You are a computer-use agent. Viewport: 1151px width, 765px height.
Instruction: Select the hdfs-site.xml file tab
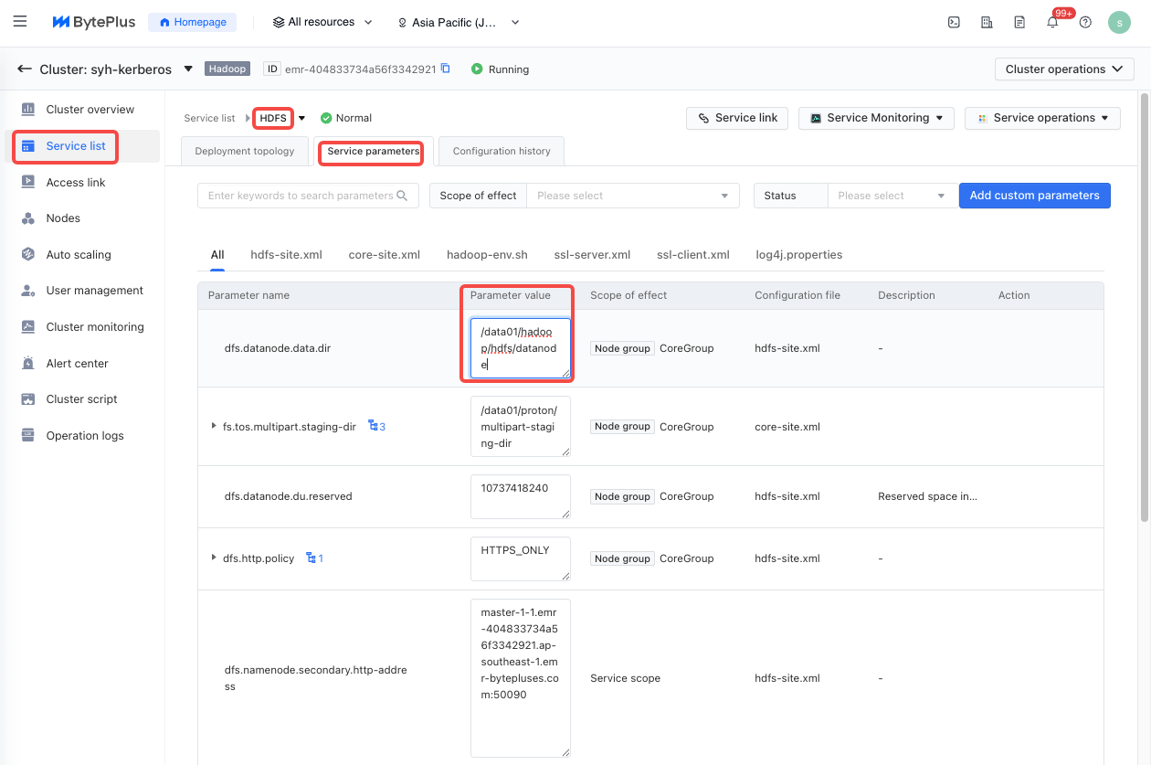286,255
